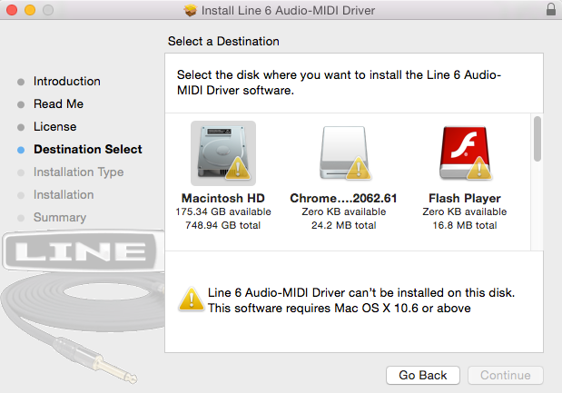Screen dimensions: 562x393
Task: Click the Macintosh HD label
Action: pyautogui.click(x=223, y=198)
